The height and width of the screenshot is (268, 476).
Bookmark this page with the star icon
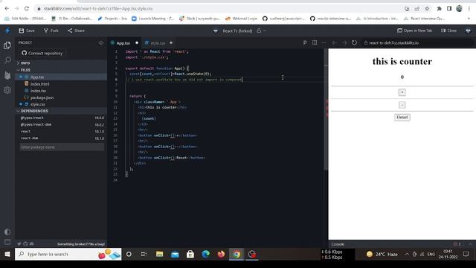(427, 8)
